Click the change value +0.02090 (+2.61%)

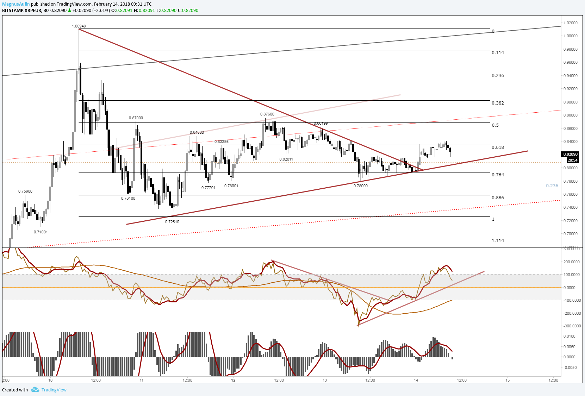[x=91, y=10]
